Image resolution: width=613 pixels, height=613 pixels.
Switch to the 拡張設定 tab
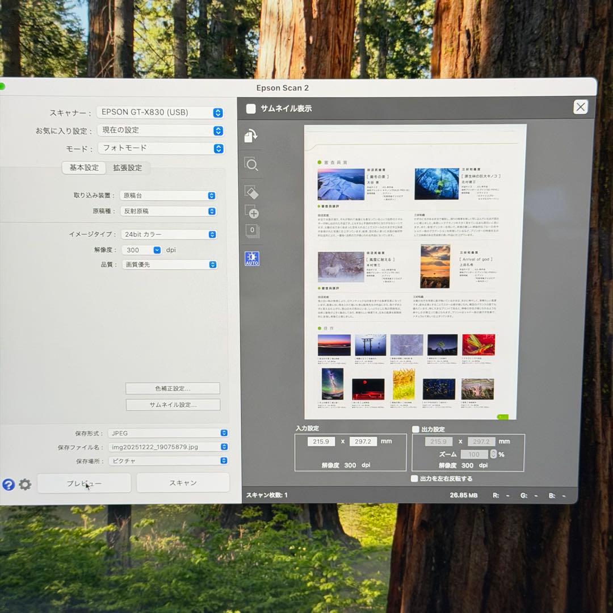point(127,168)
